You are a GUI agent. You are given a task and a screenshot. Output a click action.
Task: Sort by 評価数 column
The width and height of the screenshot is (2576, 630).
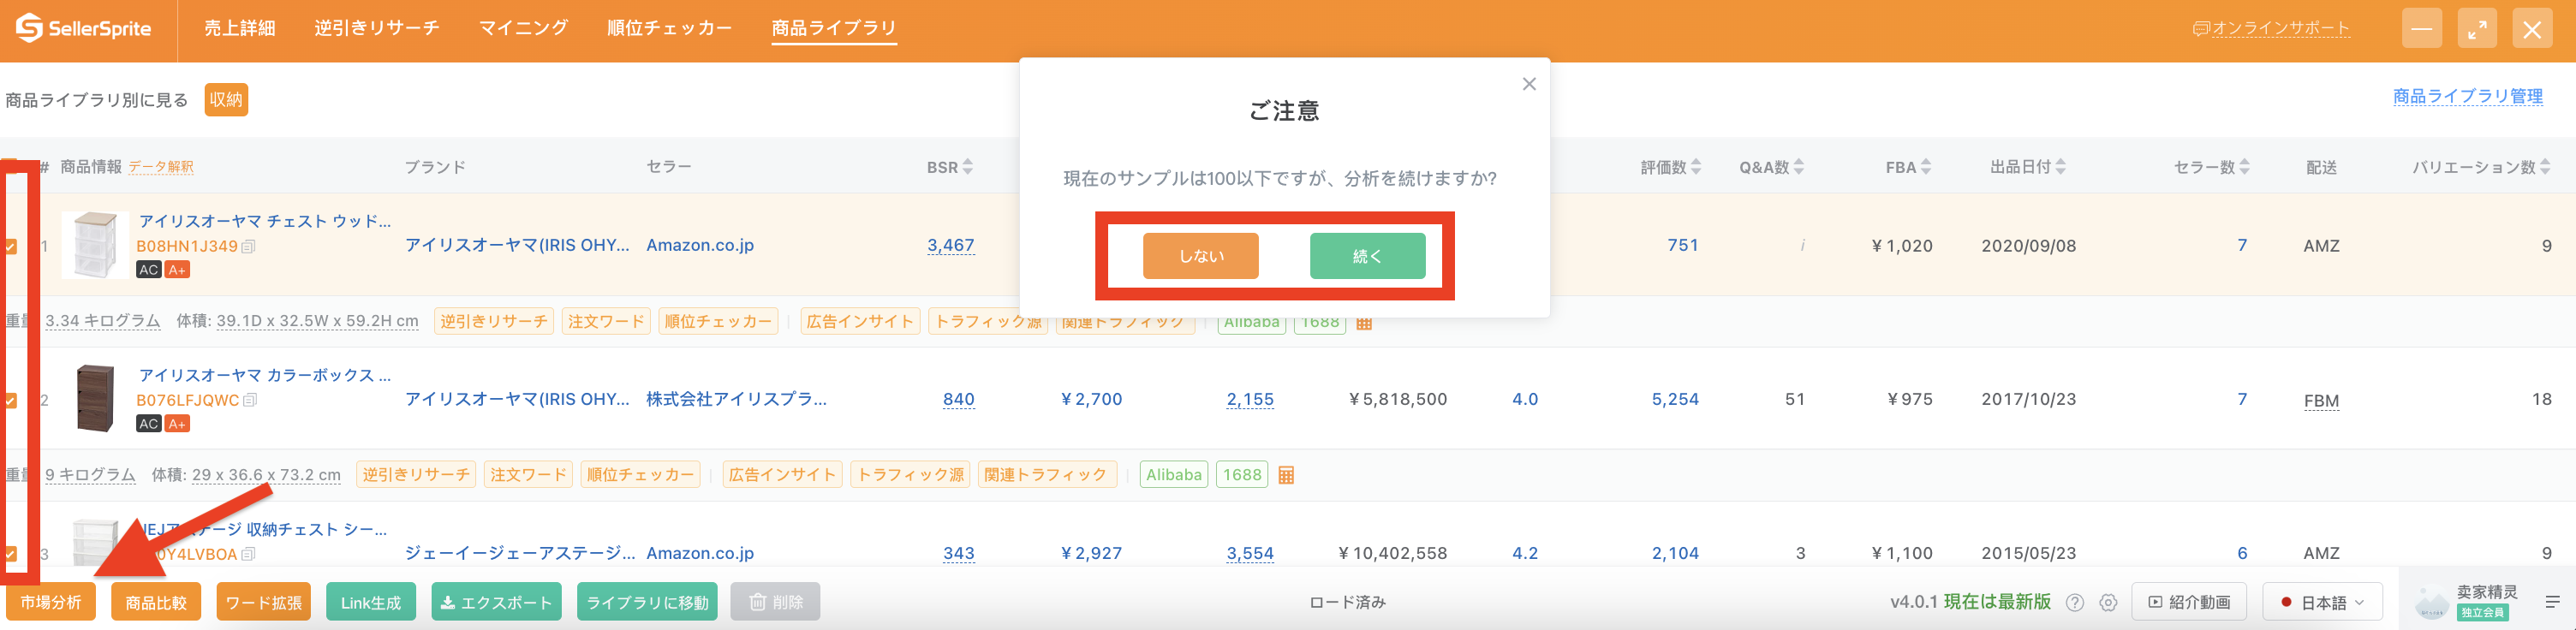1696,167
